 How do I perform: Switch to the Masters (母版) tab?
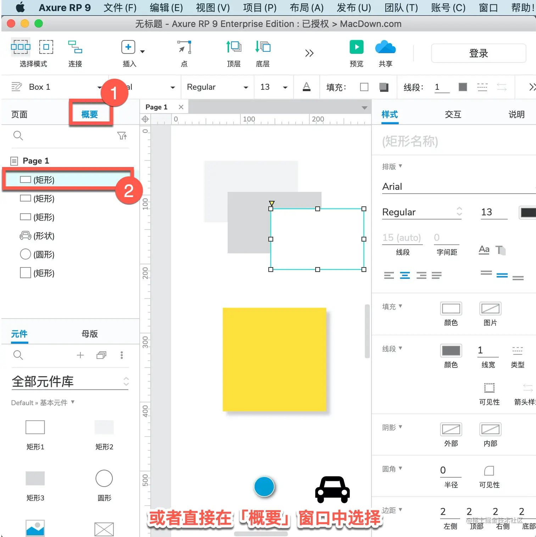click(x=90, y=334)
